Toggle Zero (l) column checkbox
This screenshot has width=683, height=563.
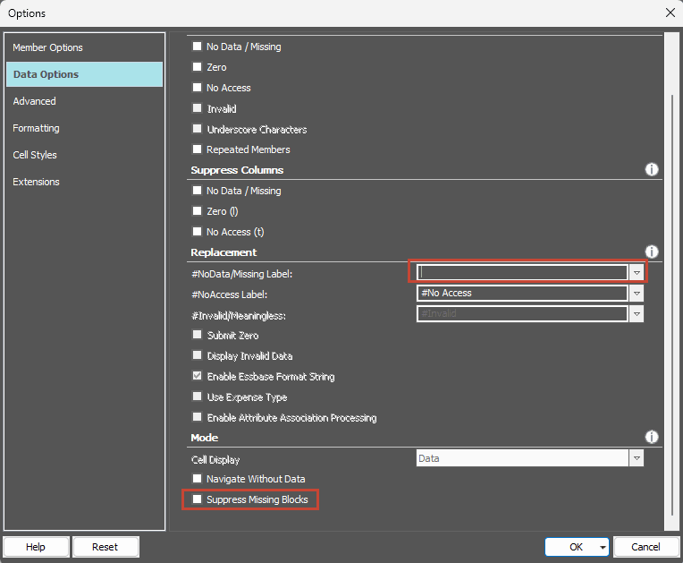point(197,211)
